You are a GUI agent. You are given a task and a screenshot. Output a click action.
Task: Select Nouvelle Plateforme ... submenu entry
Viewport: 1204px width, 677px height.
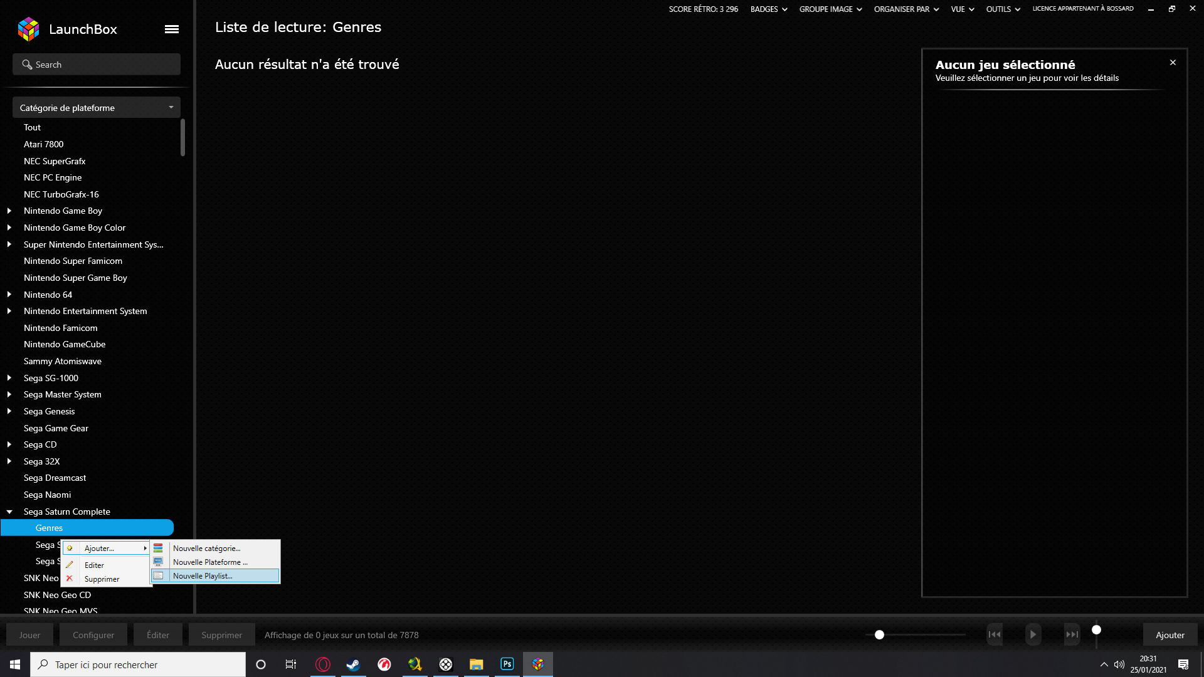coord(215,562)
